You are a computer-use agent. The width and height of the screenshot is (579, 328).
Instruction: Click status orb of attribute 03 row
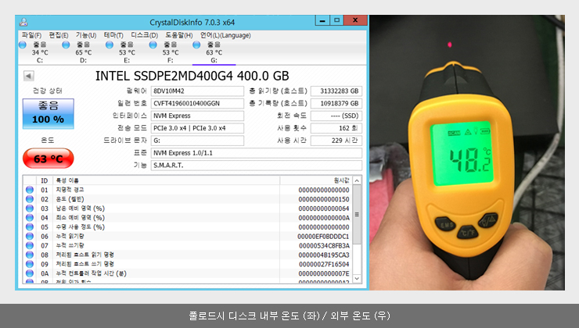tap(30, 209)
